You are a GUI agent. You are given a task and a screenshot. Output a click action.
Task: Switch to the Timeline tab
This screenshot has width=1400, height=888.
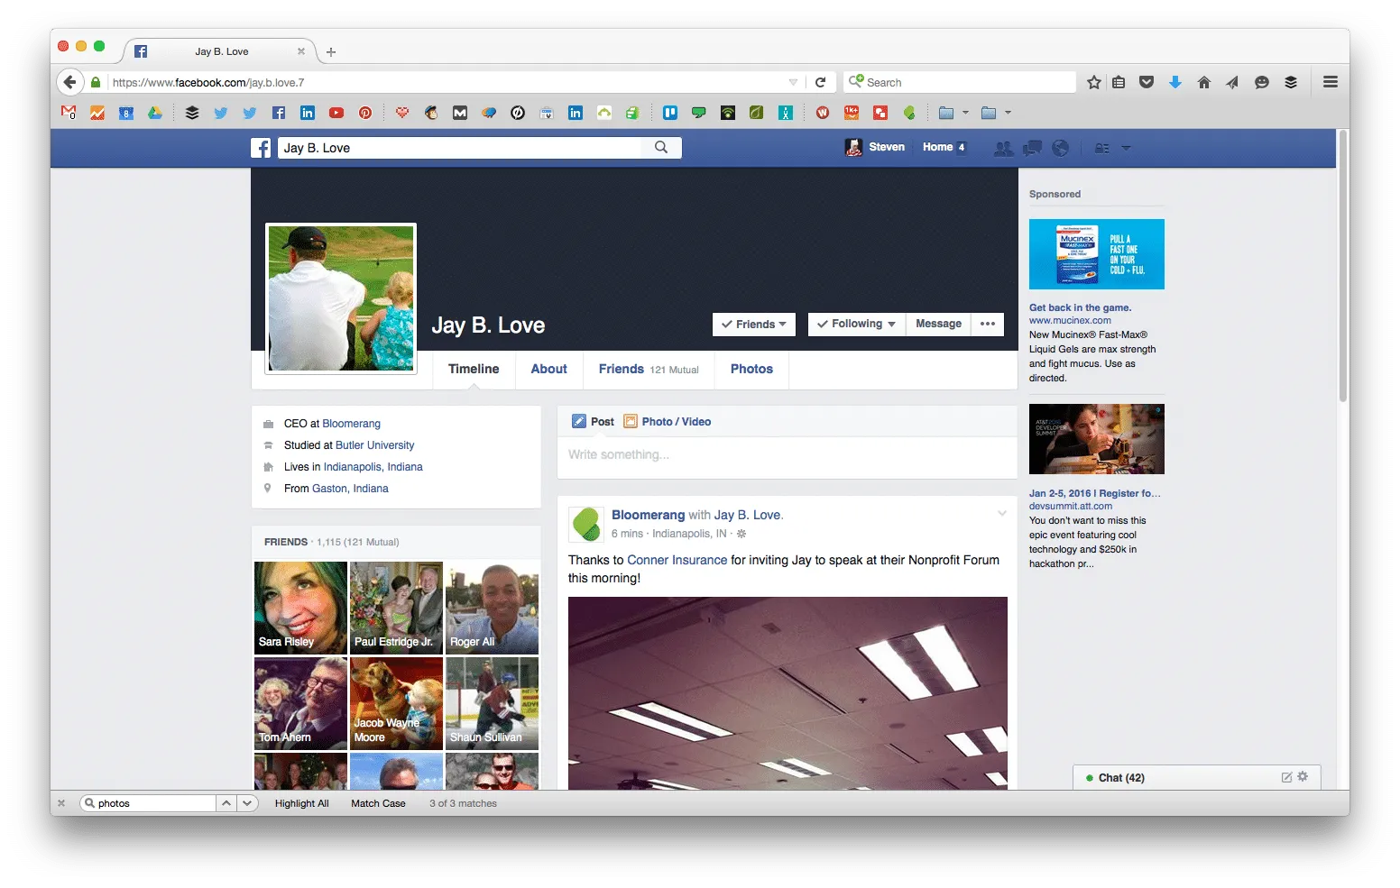point(474,370)
